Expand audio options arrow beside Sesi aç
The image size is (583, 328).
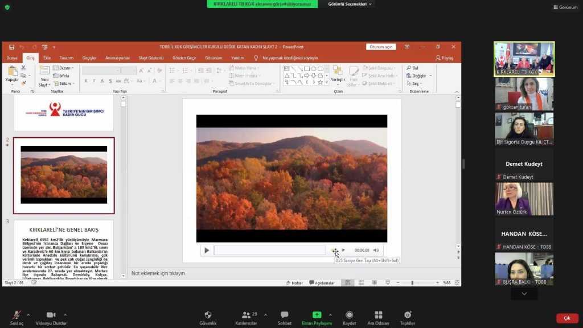pos(28,314)
